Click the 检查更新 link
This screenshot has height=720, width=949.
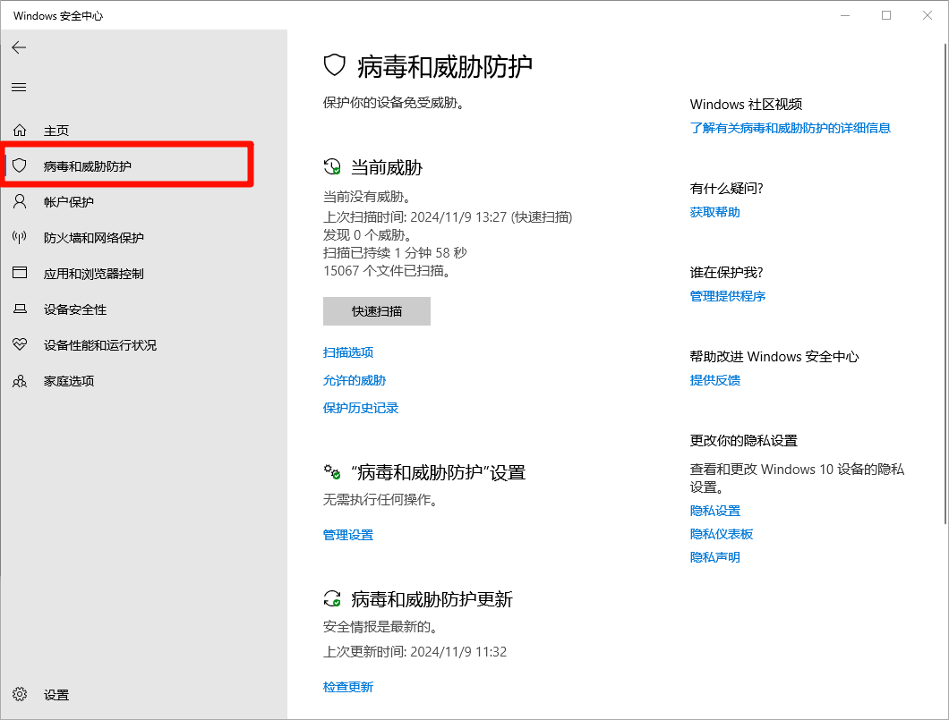[x=348, y=687]
